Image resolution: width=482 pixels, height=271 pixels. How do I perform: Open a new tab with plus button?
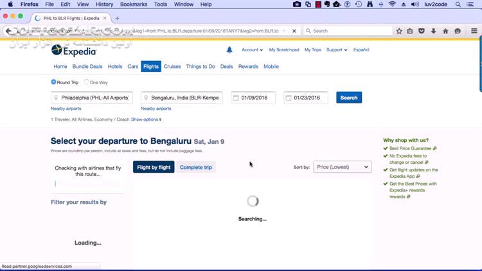[117, 19]
